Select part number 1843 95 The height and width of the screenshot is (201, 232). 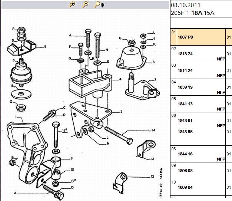185,132
